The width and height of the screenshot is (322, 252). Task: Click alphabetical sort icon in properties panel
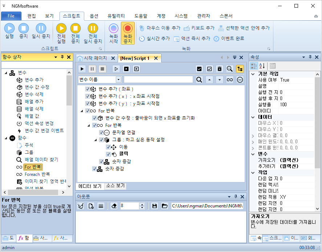click(262, 66)
